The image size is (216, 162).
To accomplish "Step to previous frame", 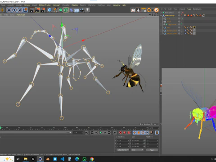I will (96, 133).
